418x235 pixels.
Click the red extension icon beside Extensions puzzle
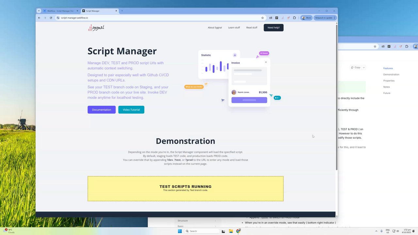(288, 18)
